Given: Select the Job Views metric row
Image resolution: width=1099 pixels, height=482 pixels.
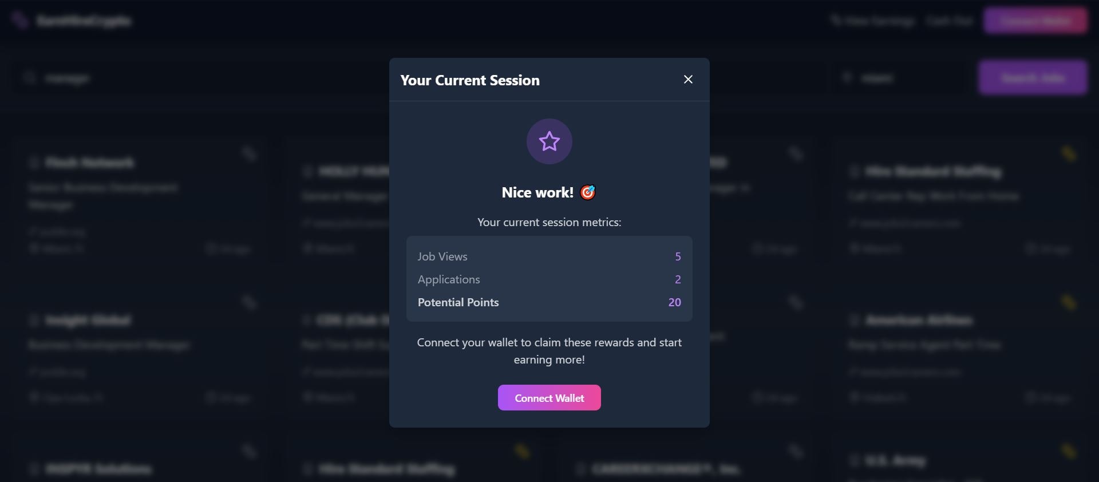Looking at the screenshot, I should (x=549, y=256).
